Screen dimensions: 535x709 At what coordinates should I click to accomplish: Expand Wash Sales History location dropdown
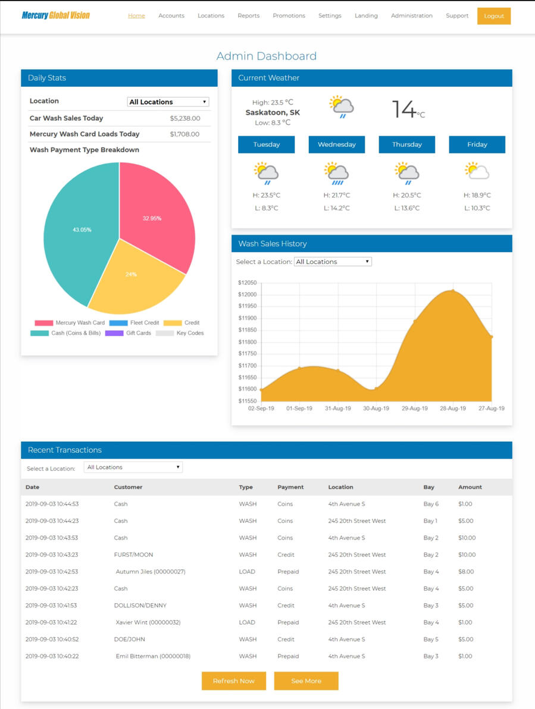point(333,262)
